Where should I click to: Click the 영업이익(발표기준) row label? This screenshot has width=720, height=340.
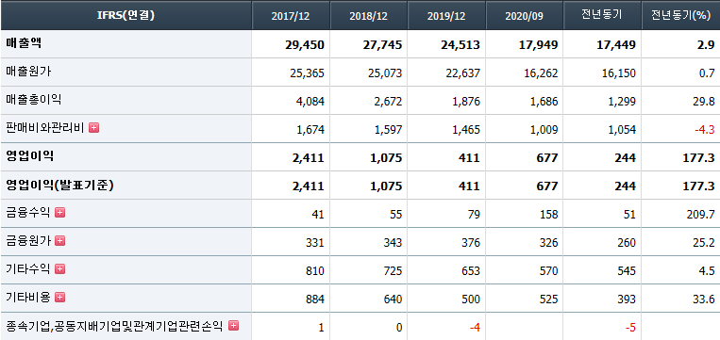point(59,185)
